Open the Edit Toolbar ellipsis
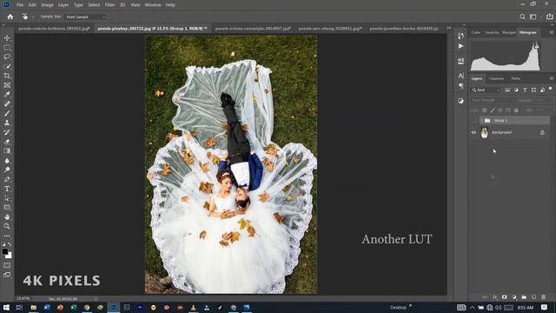Viewport: 556px width, 313px height. coord(7,236)
